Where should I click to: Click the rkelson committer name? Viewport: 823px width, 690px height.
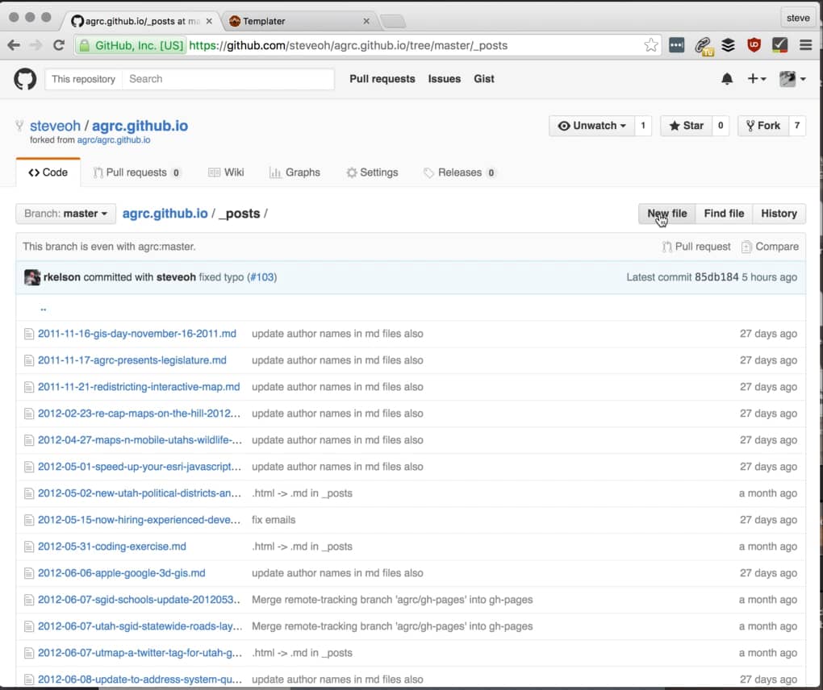tap(62, 277)
